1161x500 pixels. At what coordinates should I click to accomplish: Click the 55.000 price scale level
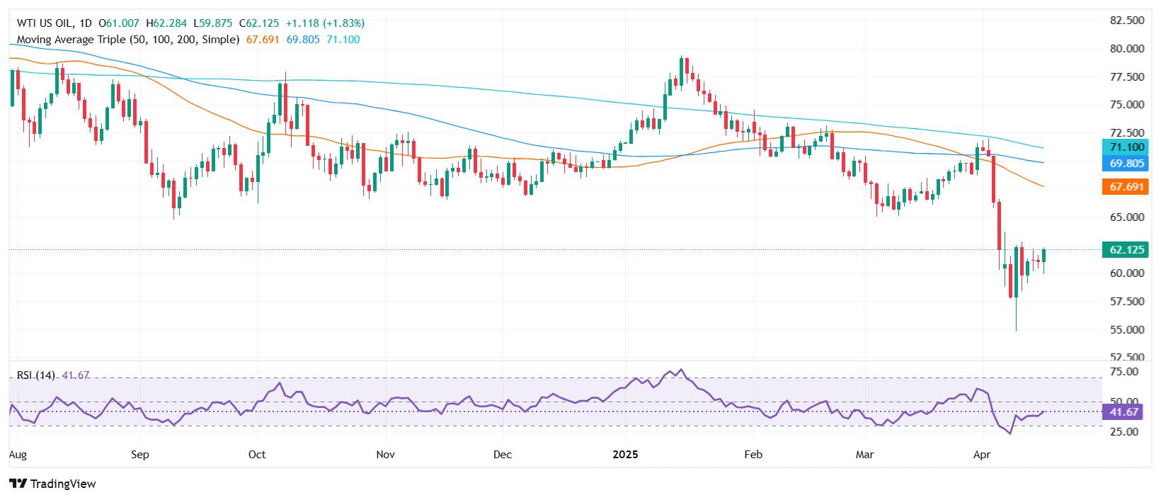click(1127, 329)
